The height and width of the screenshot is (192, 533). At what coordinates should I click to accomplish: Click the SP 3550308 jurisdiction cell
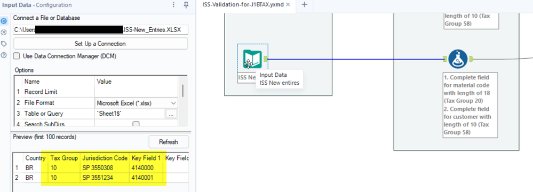click(x=105, y=168)
